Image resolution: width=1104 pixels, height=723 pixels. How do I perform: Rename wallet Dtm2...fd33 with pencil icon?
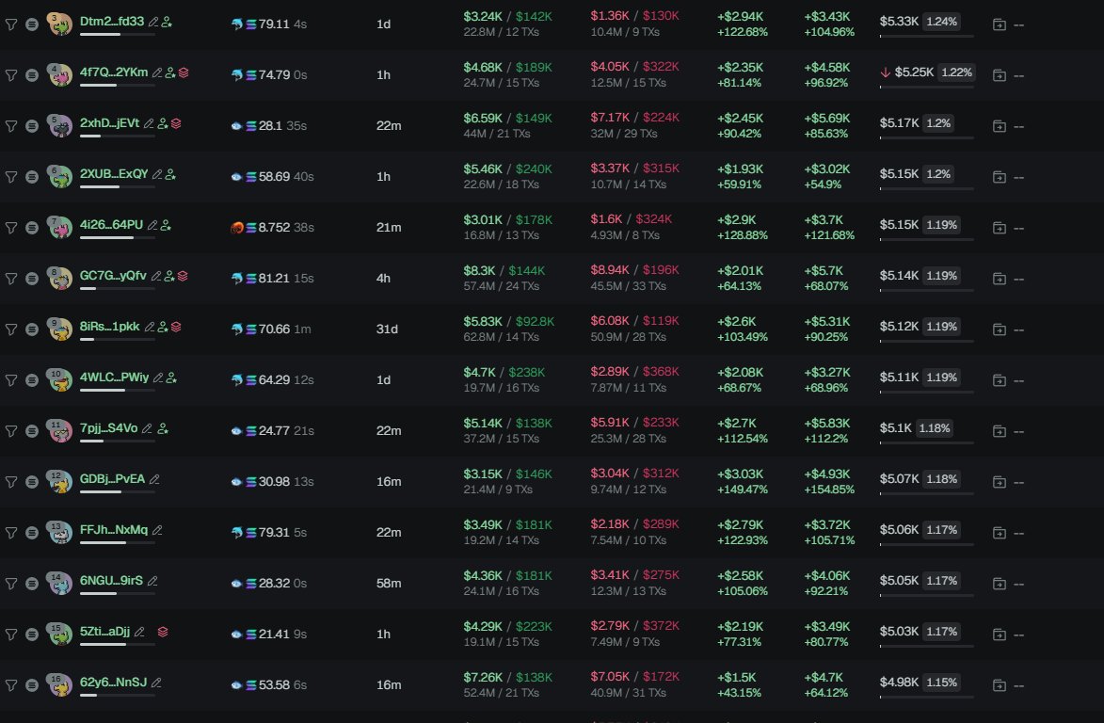[x=152, y=22]
